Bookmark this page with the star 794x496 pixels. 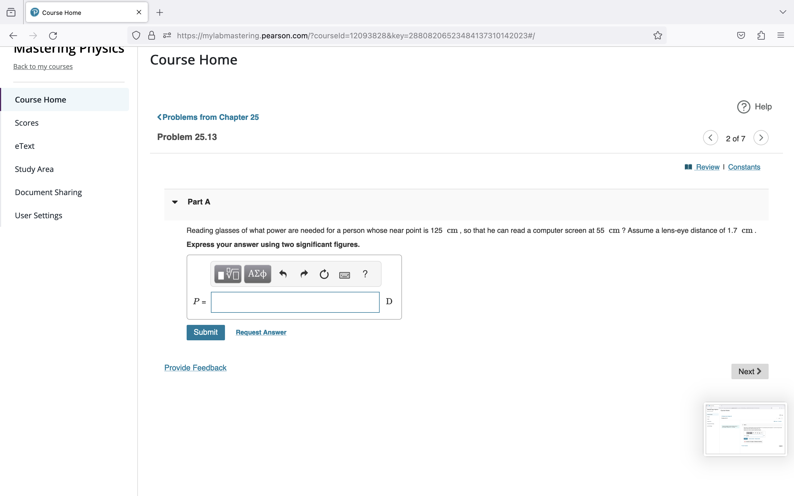tap(657, 36)
